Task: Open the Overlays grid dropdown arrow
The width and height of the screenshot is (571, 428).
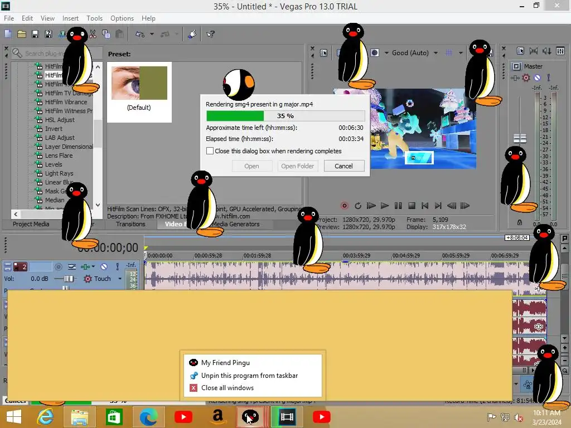Action: pyautogui.click(x=461, y=53)
